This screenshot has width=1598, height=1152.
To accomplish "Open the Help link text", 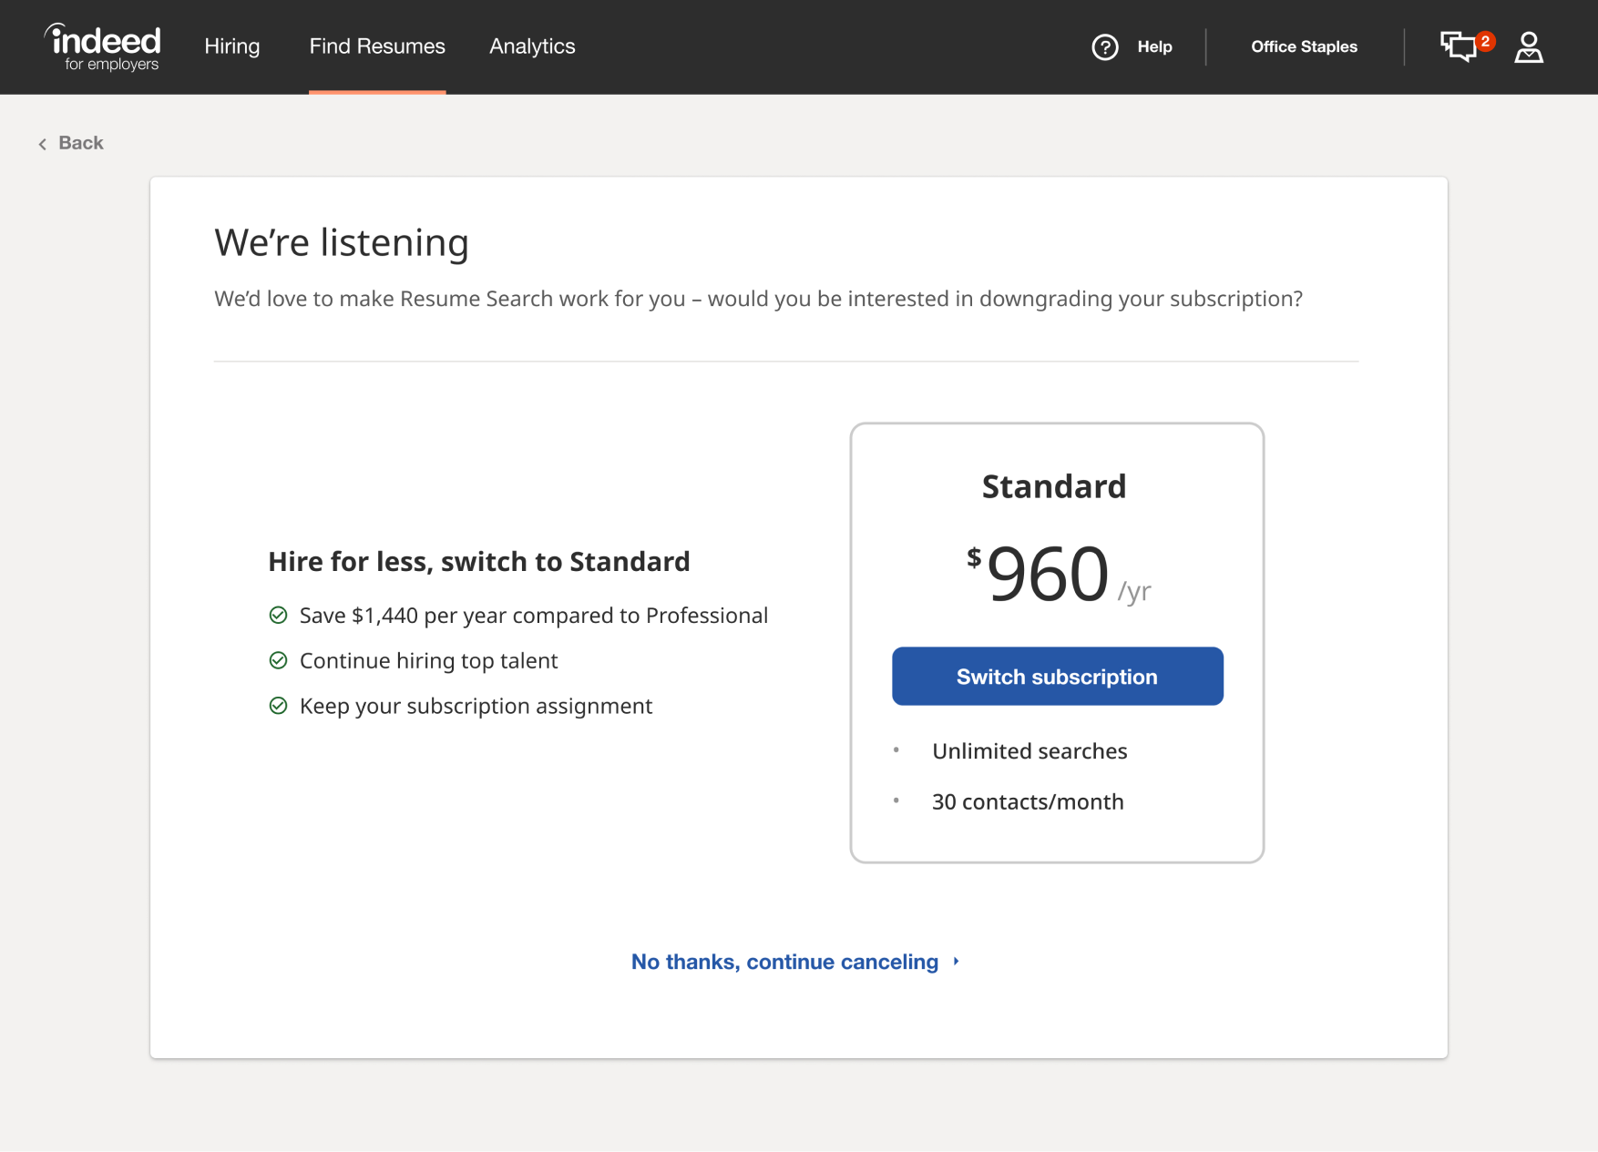I will tap(1154, 46).
